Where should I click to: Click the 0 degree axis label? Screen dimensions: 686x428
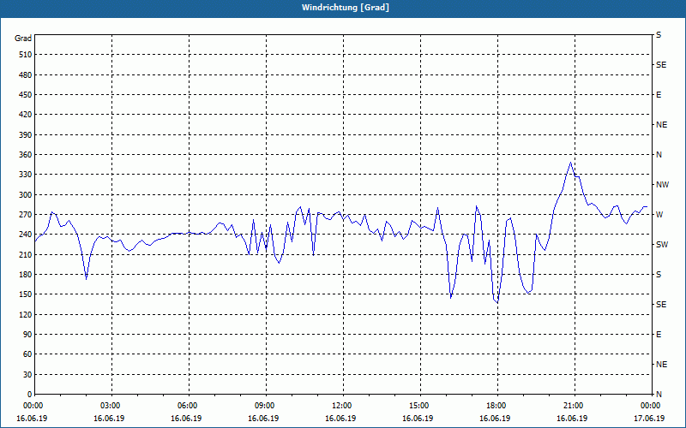[30, 395]
